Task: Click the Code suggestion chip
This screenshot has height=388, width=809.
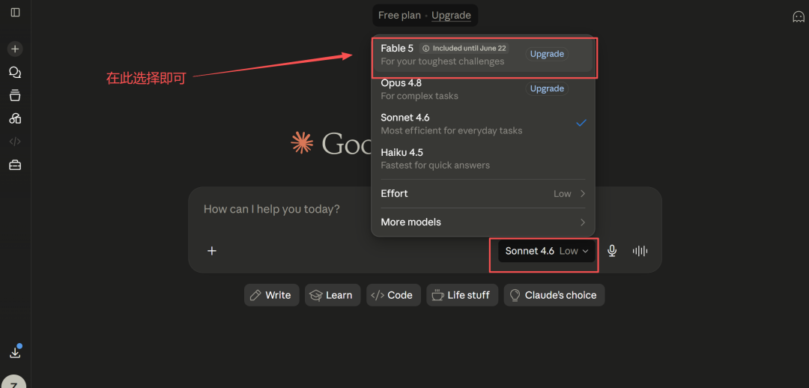Action: (393, 295)
